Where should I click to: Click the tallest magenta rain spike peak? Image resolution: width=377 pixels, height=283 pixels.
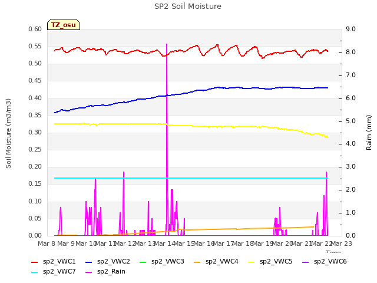click(167, 45)
